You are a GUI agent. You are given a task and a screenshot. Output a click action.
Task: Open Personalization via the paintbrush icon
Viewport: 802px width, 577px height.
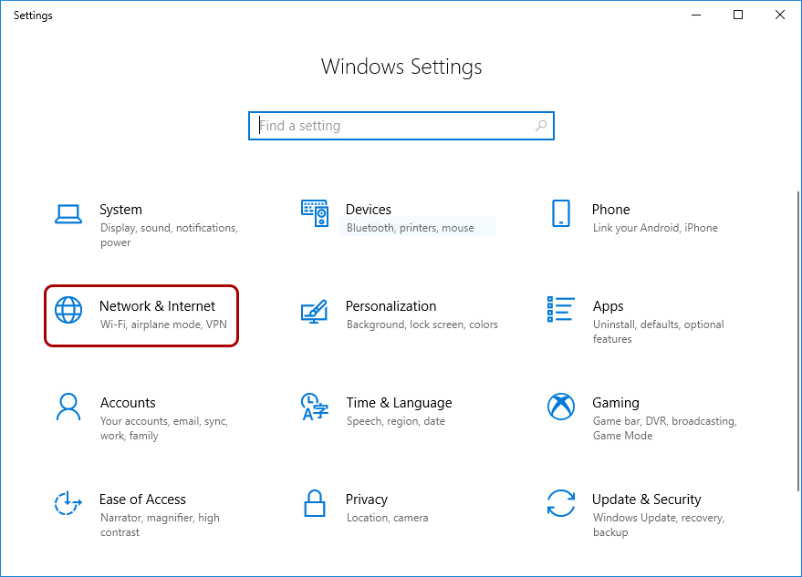pyautogui.click(x=314, y=311)
